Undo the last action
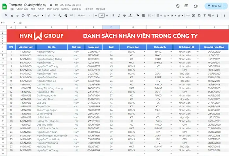Image resolution: width=229 pixels, height=156 pixels. (12, 15)
